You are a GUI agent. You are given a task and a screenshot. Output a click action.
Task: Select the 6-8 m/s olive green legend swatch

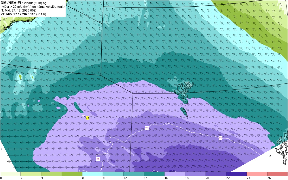click(72, 174)
